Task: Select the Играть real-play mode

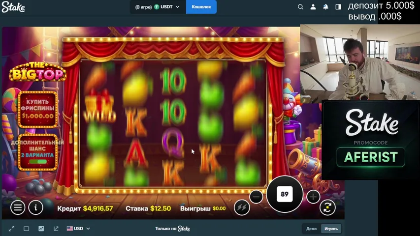Action: tap(331, 229)
